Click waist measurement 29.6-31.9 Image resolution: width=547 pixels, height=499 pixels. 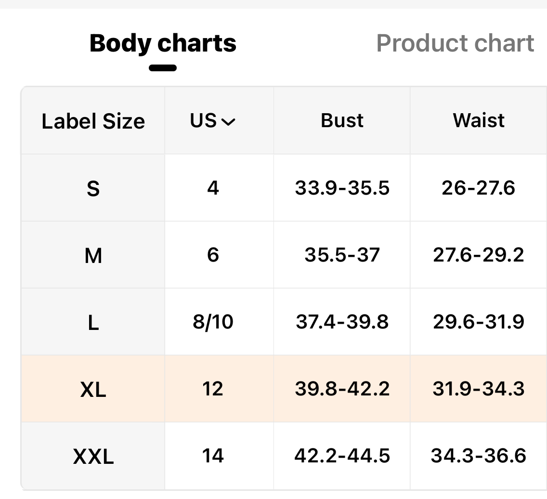479,322
